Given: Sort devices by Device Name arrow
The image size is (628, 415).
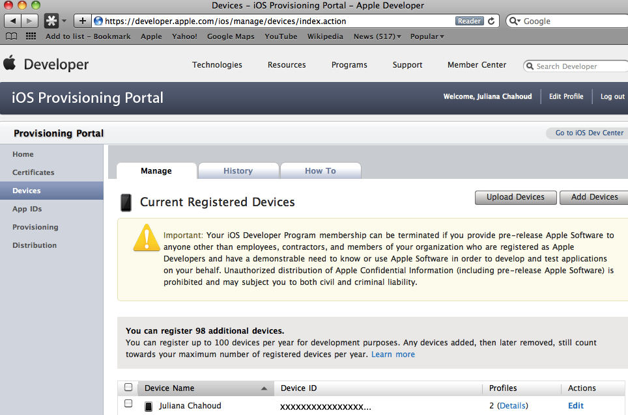Looking at the screenshot, I should click(263, 388).
